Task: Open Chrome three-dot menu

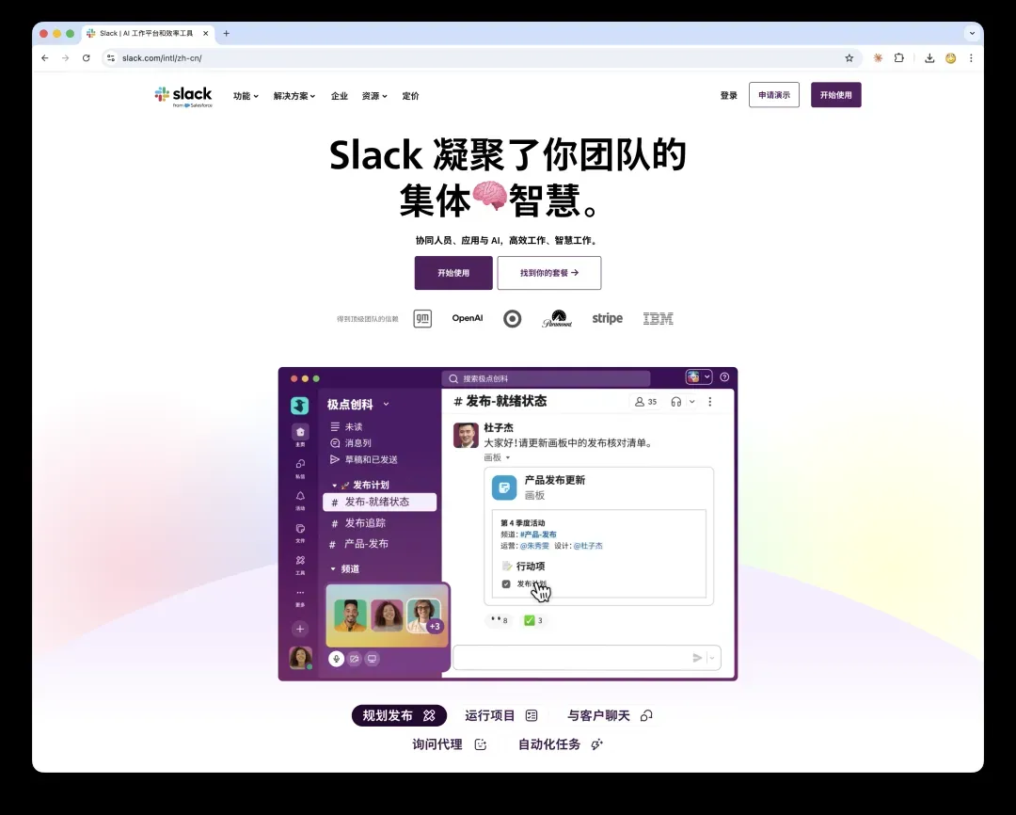Action: point(971,57)
